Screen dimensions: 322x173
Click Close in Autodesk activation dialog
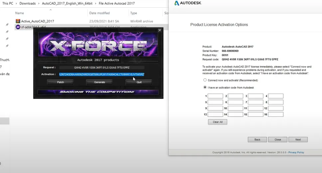(278, 140)
